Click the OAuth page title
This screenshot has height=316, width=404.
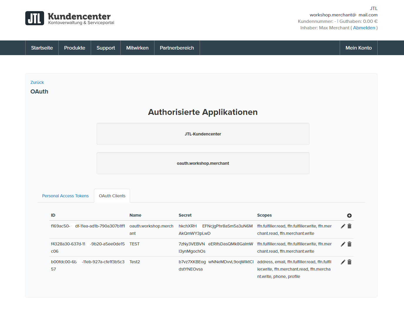[39, 91]
